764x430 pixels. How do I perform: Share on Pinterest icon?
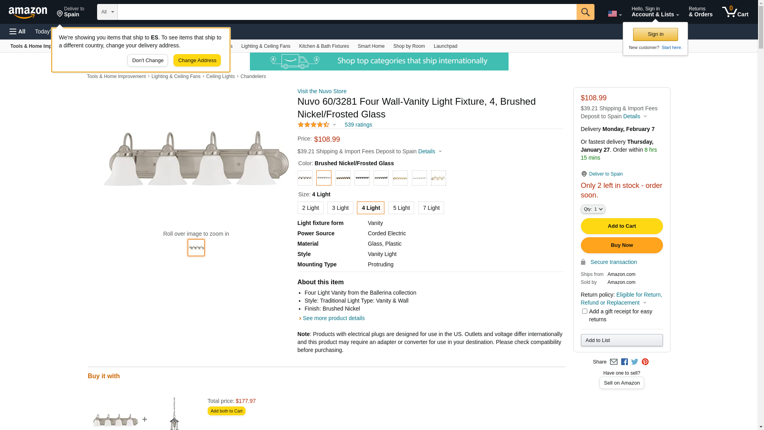coord(645,362)
